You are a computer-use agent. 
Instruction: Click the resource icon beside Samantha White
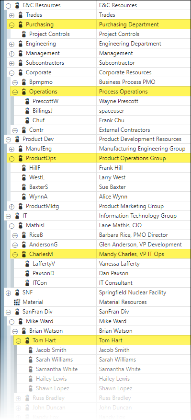click(31, 369)
